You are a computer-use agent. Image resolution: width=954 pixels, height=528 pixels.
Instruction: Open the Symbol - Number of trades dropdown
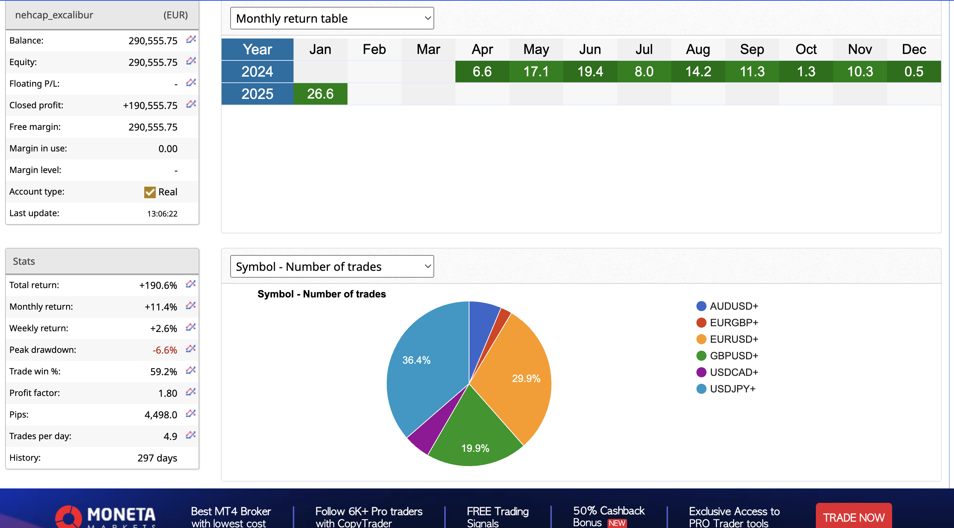[332, 266]
